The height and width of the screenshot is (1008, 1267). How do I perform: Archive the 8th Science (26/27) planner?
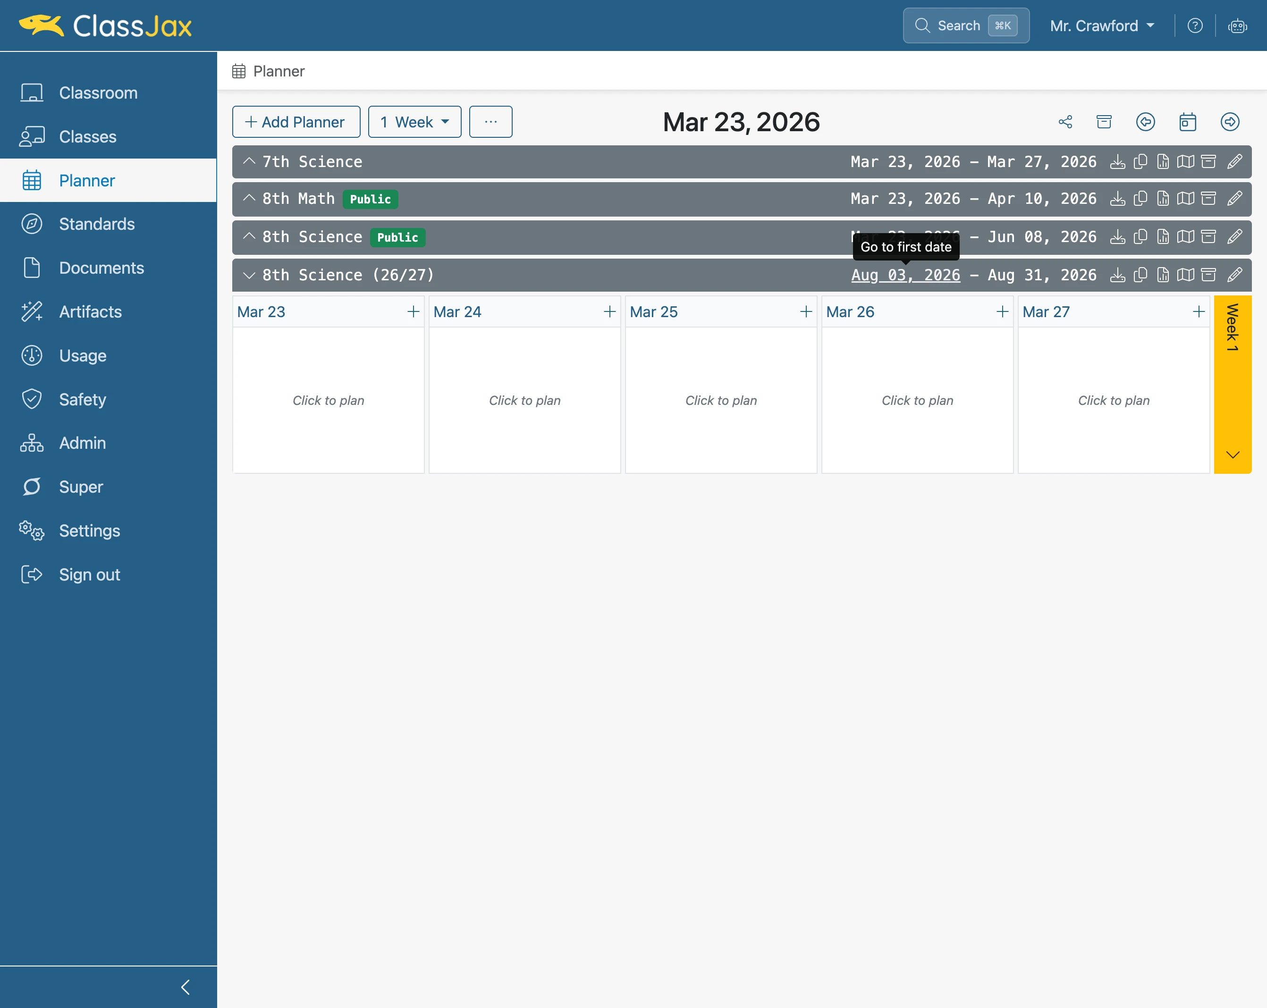[x=1208, y=275]
